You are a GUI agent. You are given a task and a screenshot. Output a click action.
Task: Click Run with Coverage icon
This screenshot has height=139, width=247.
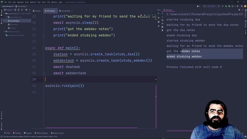(x=229, y=6)
